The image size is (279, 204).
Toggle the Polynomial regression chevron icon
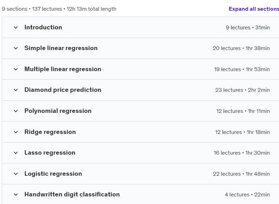click(16, 111)
